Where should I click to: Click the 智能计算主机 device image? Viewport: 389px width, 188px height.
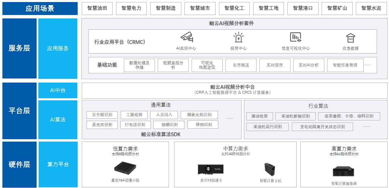click(270, 169)
